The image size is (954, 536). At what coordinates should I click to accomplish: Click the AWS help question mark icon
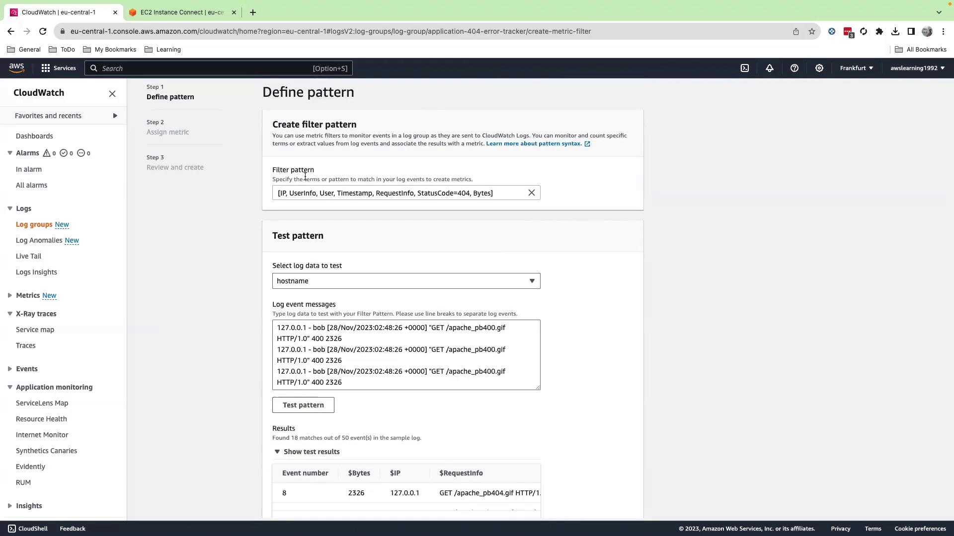tap(794, 68)
